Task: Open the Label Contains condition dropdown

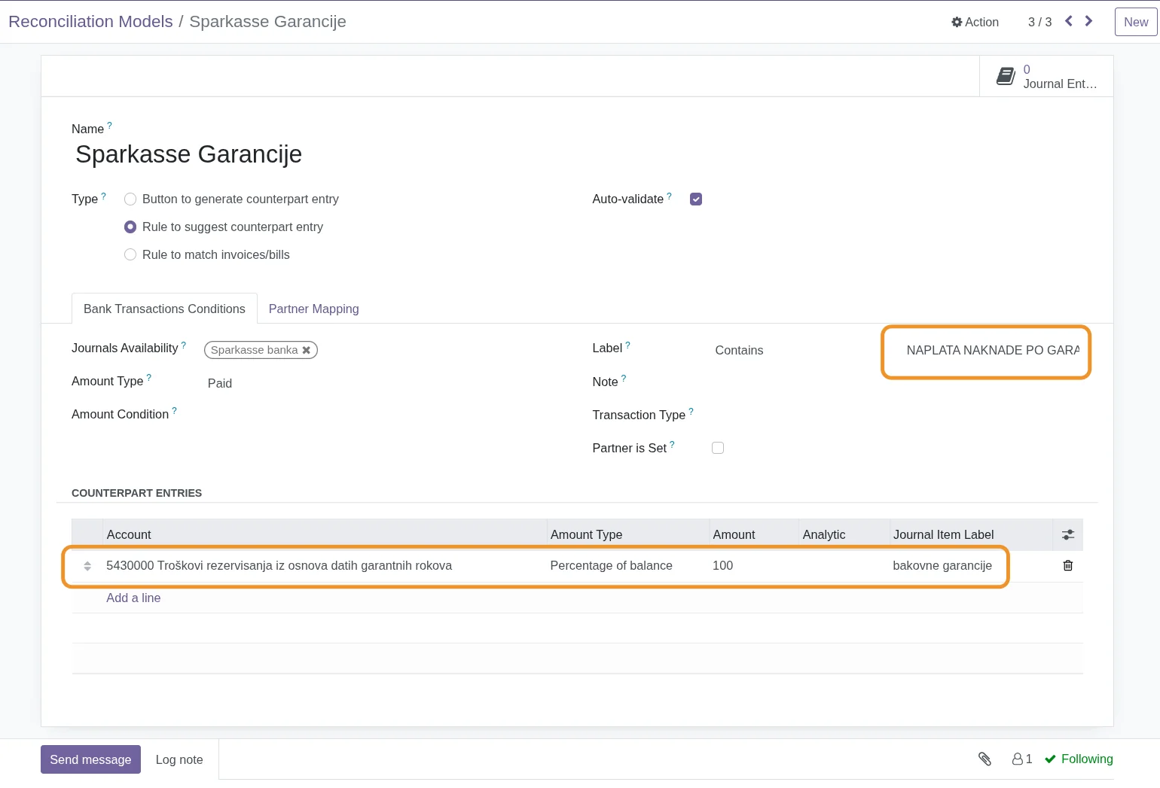Action: tap(739, 350)
